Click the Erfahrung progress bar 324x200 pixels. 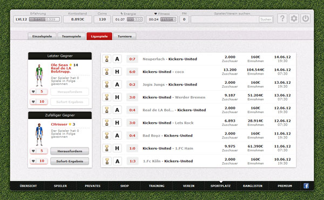pyautogui.click(x=44, y=19)
